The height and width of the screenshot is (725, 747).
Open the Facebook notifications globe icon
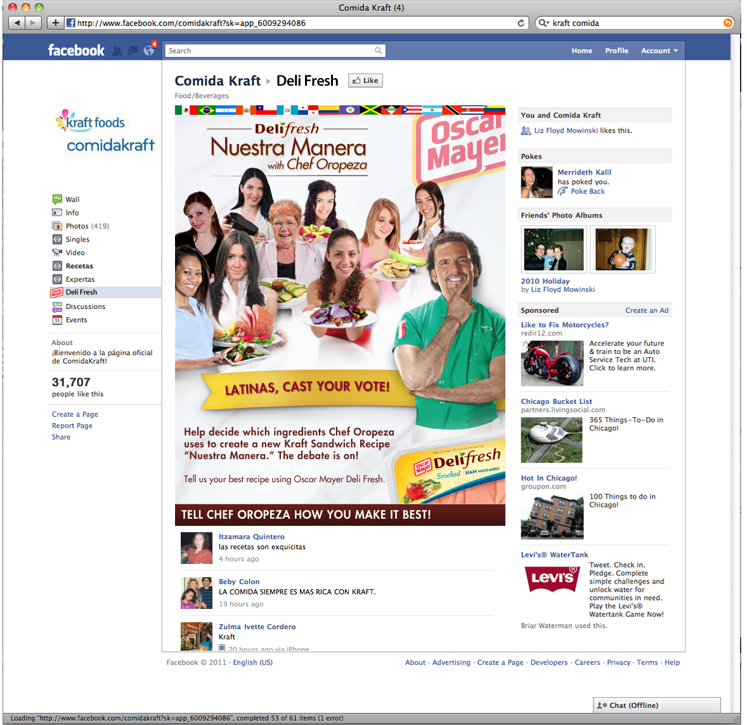148,51
